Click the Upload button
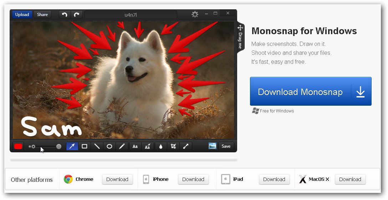Image resolution: width=388 pixels, height=200 pixels. (x=22, y=15)
